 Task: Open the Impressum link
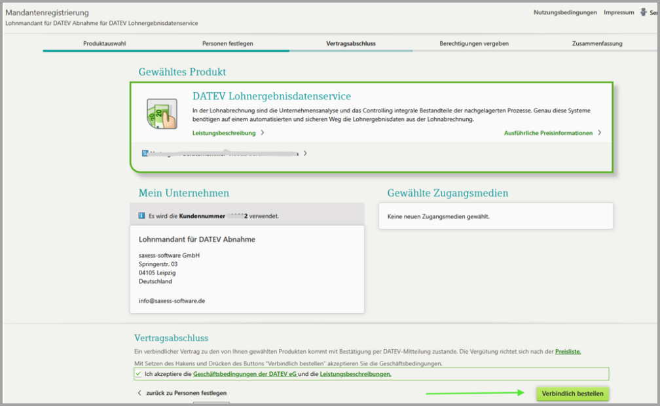pos(619,12)
